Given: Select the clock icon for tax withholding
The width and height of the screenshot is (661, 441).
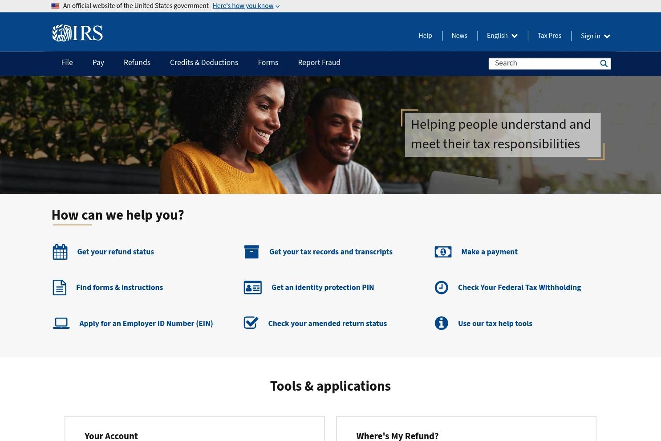Looking at the screenshot, I should coord(441,287).
